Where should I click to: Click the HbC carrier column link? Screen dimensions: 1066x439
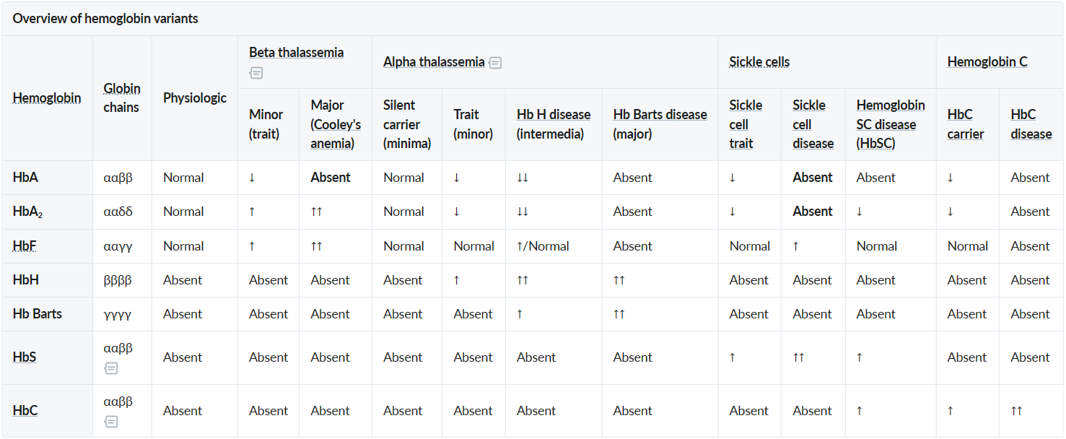pyautogui.click(x=966, y=124)
